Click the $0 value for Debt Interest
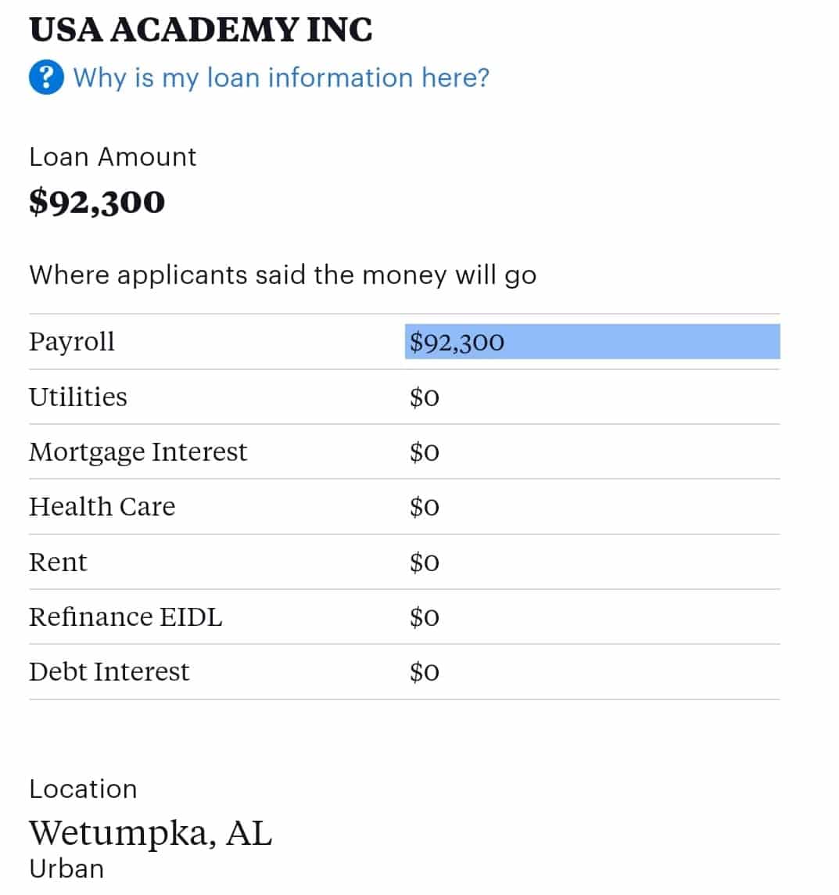The image size is (839, 895). [x=425, y=672]
